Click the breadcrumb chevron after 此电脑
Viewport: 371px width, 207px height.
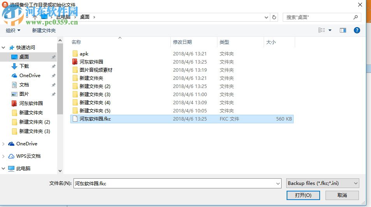[75, 17]
